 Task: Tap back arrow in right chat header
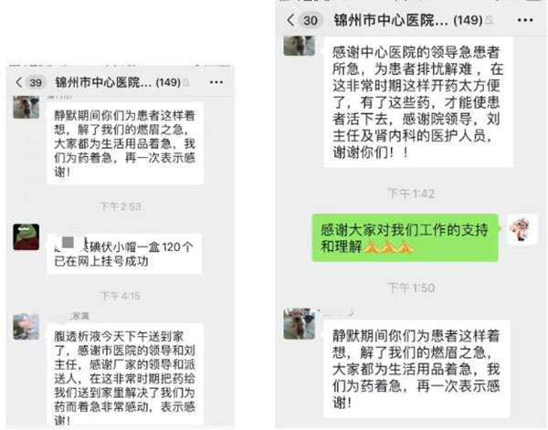point(290,20)
